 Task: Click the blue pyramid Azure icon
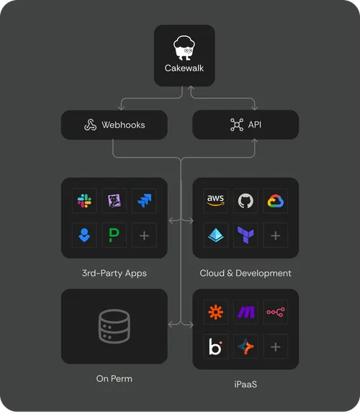[x=215, y=235]
